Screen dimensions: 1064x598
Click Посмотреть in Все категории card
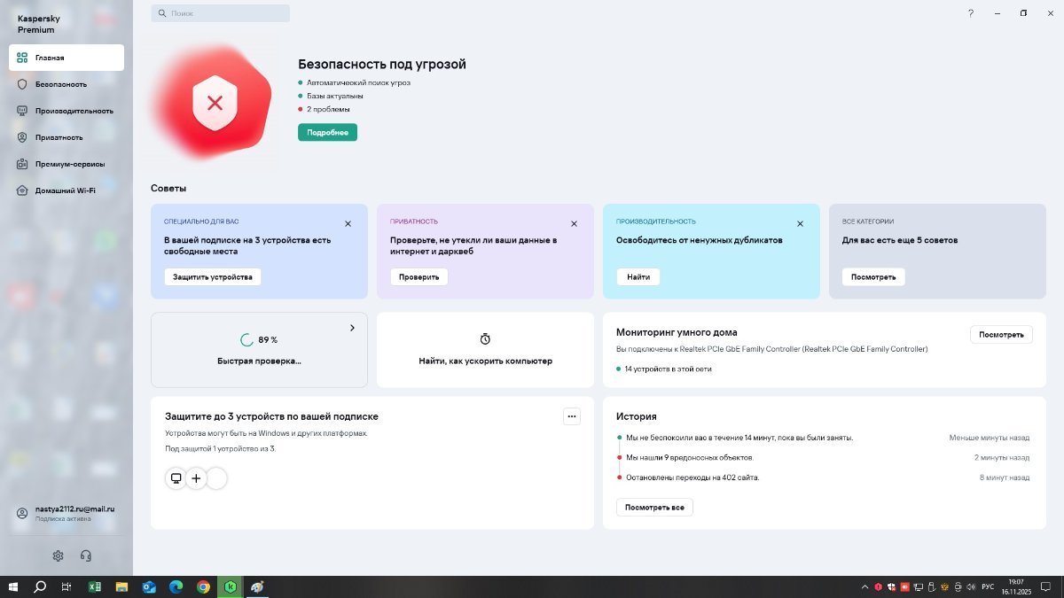coord(873,277)
